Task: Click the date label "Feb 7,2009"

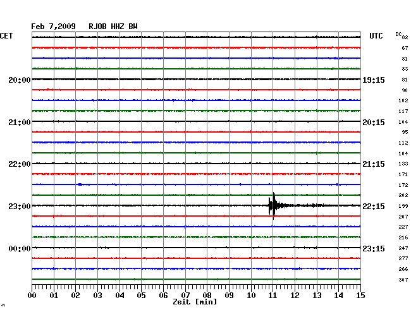Action: tap(53, 27)
